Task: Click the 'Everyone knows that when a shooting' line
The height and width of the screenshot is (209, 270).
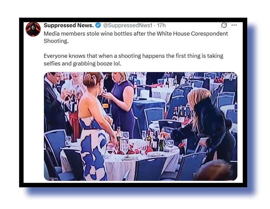Action: tap(92, 56)
